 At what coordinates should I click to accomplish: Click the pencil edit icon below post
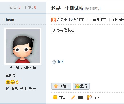(73, 98)
